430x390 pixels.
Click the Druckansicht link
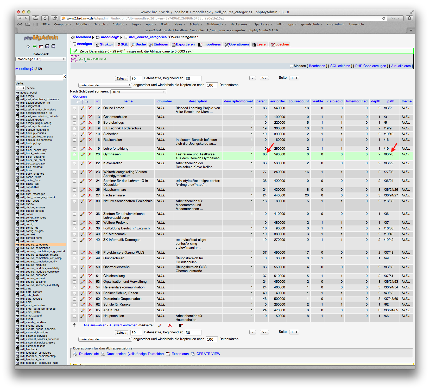coord(89,354)
